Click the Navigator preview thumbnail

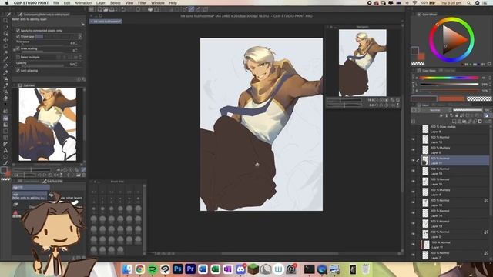click(x=363, y=63)
